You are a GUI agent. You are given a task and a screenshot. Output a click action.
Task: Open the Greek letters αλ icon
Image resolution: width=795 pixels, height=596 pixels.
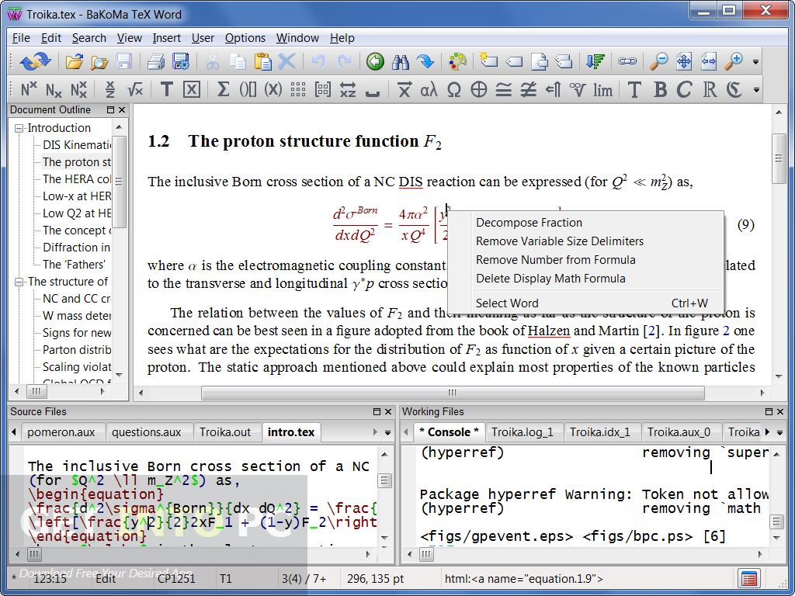point(429,90)
